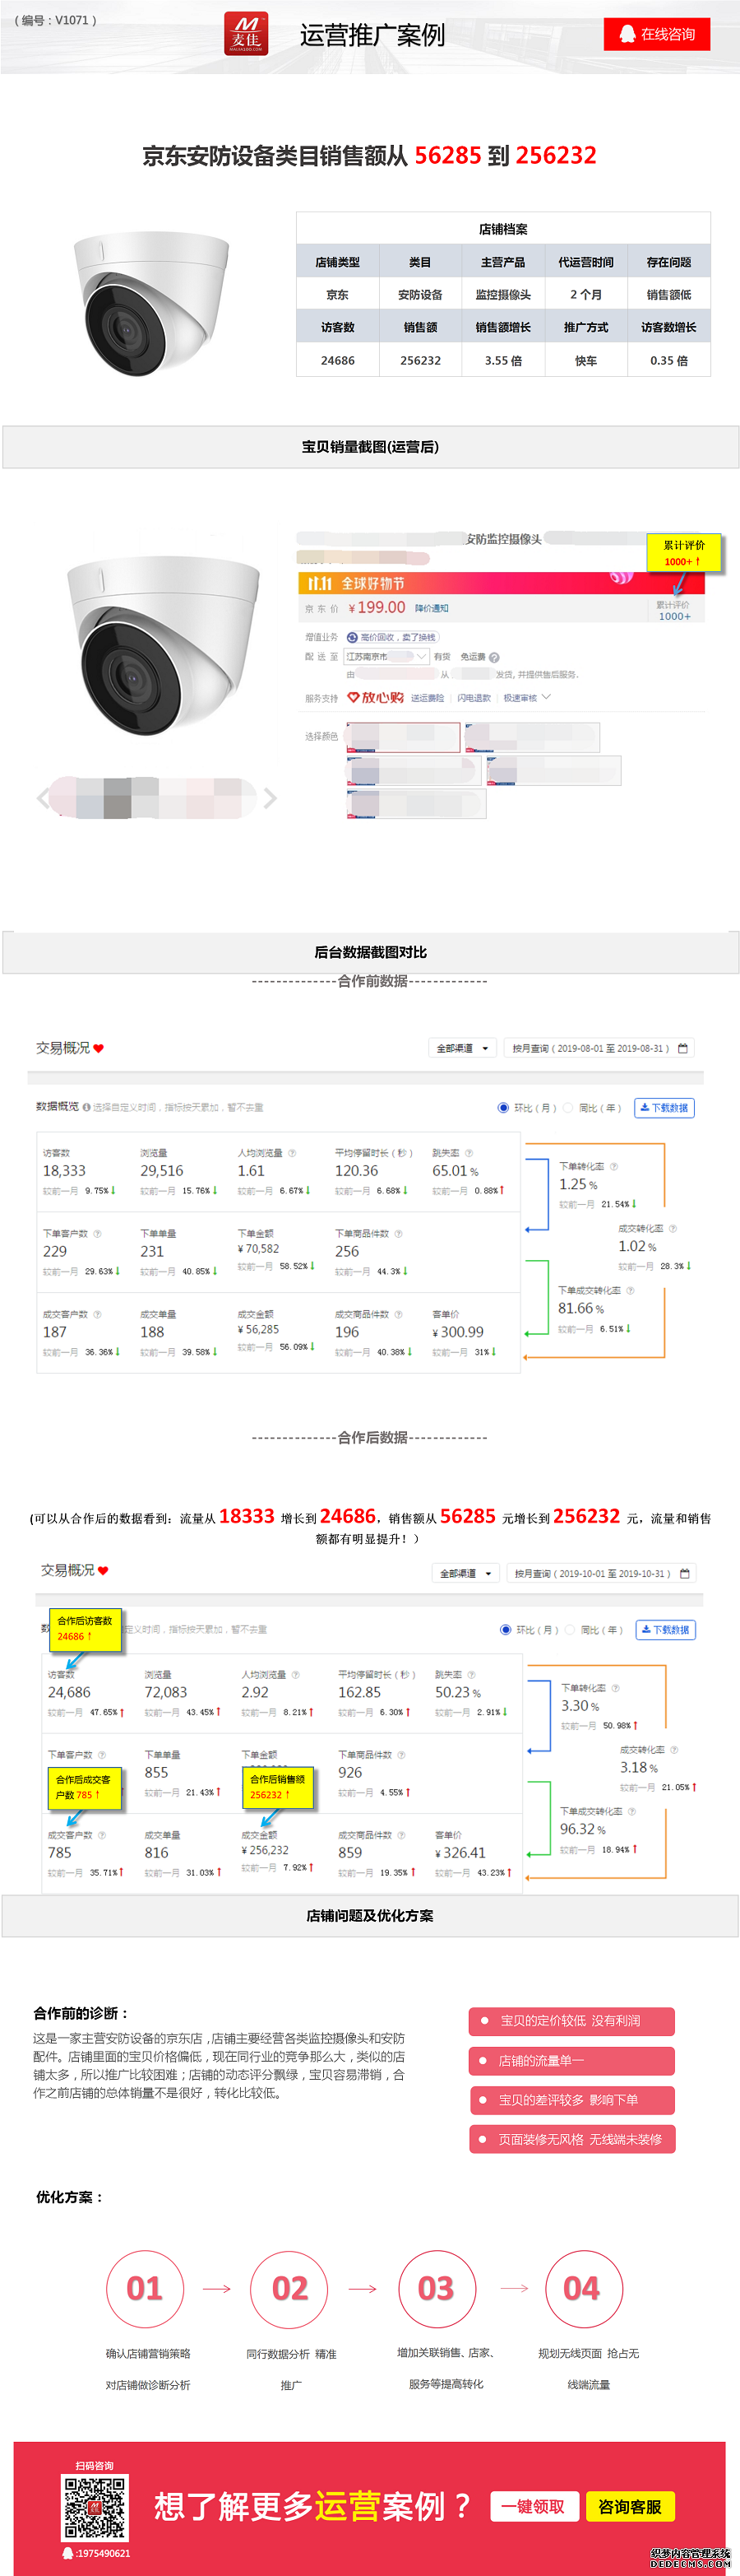Image resolution: width=740 pixels, height=2576 pixels.
Task: Click help icon beside 成交转化率 showing 1.02%
Action: [x=672, y=1228]
